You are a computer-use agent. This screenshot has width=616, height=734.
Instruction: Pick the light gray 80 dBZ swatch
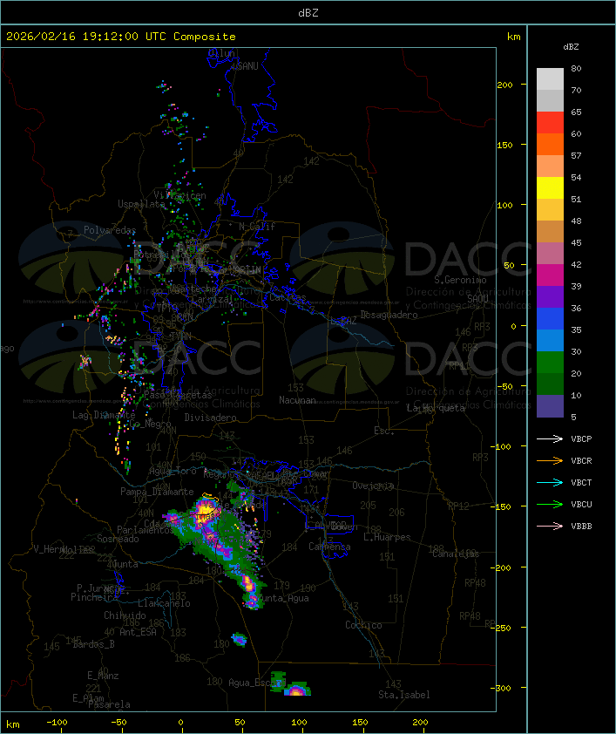point(550,78)
